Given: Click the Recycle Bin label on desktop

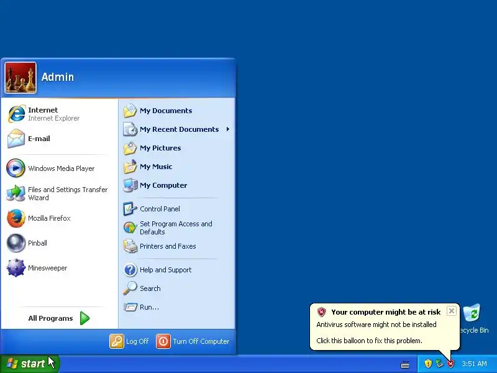Looking at the screenshot, I should [474, 330].
